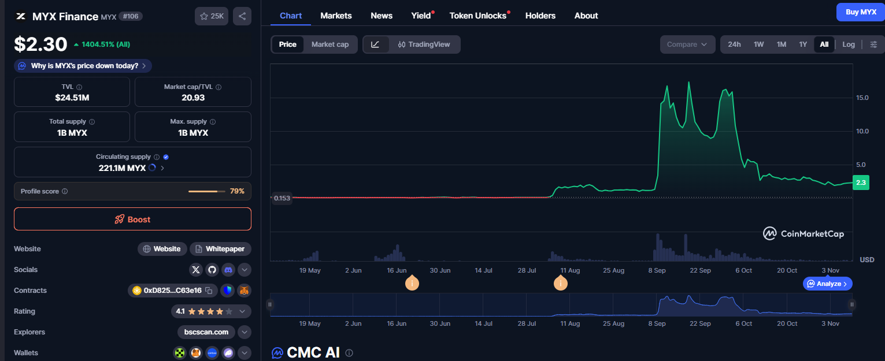Click the event marker near 11 Aug
The width and height of the screenshot is (885, 361).
[x=560, y=283]
